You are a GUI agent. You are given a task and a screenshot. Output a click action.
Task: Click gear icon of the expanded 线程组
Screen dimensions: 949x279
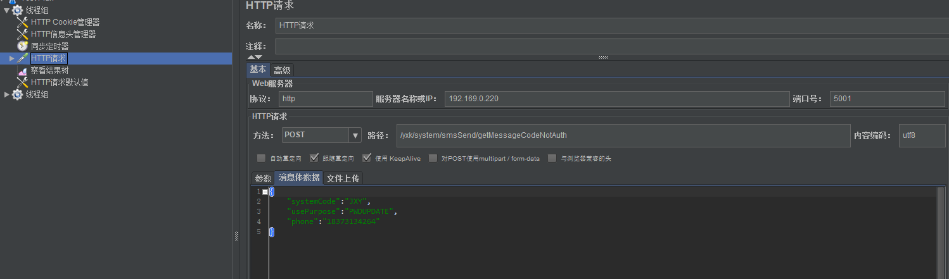click(17, 10)
